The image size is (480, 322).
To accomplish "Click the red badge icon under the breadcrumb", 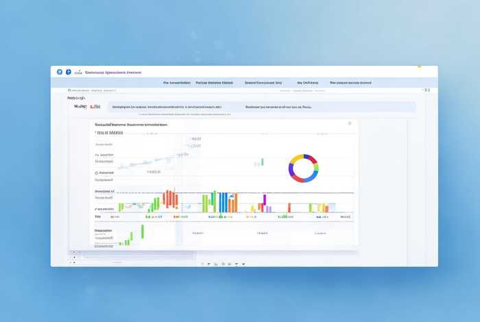I will point(95,107).
